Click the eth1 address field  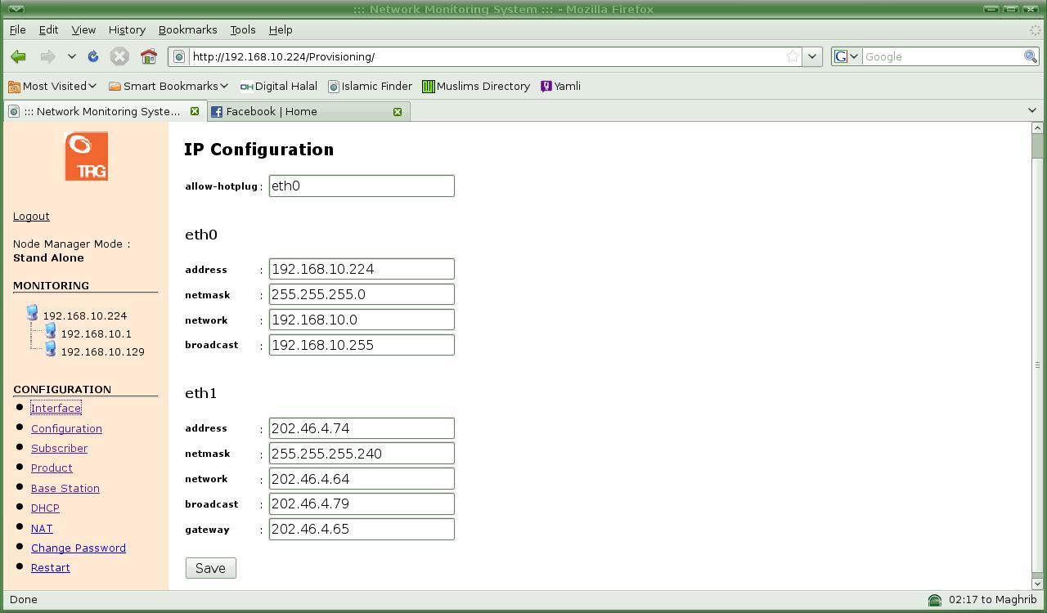362,428
